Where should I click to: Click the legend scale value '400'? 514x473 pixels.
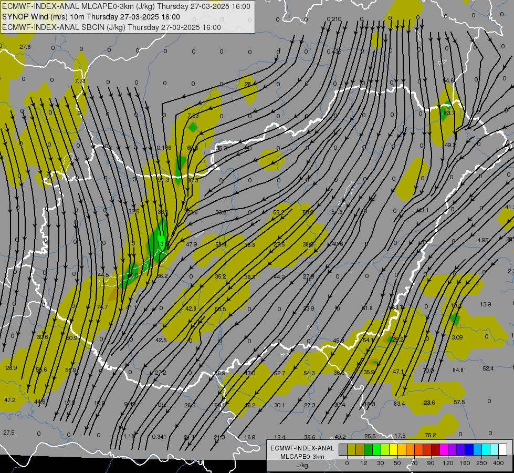coord(498,463)
